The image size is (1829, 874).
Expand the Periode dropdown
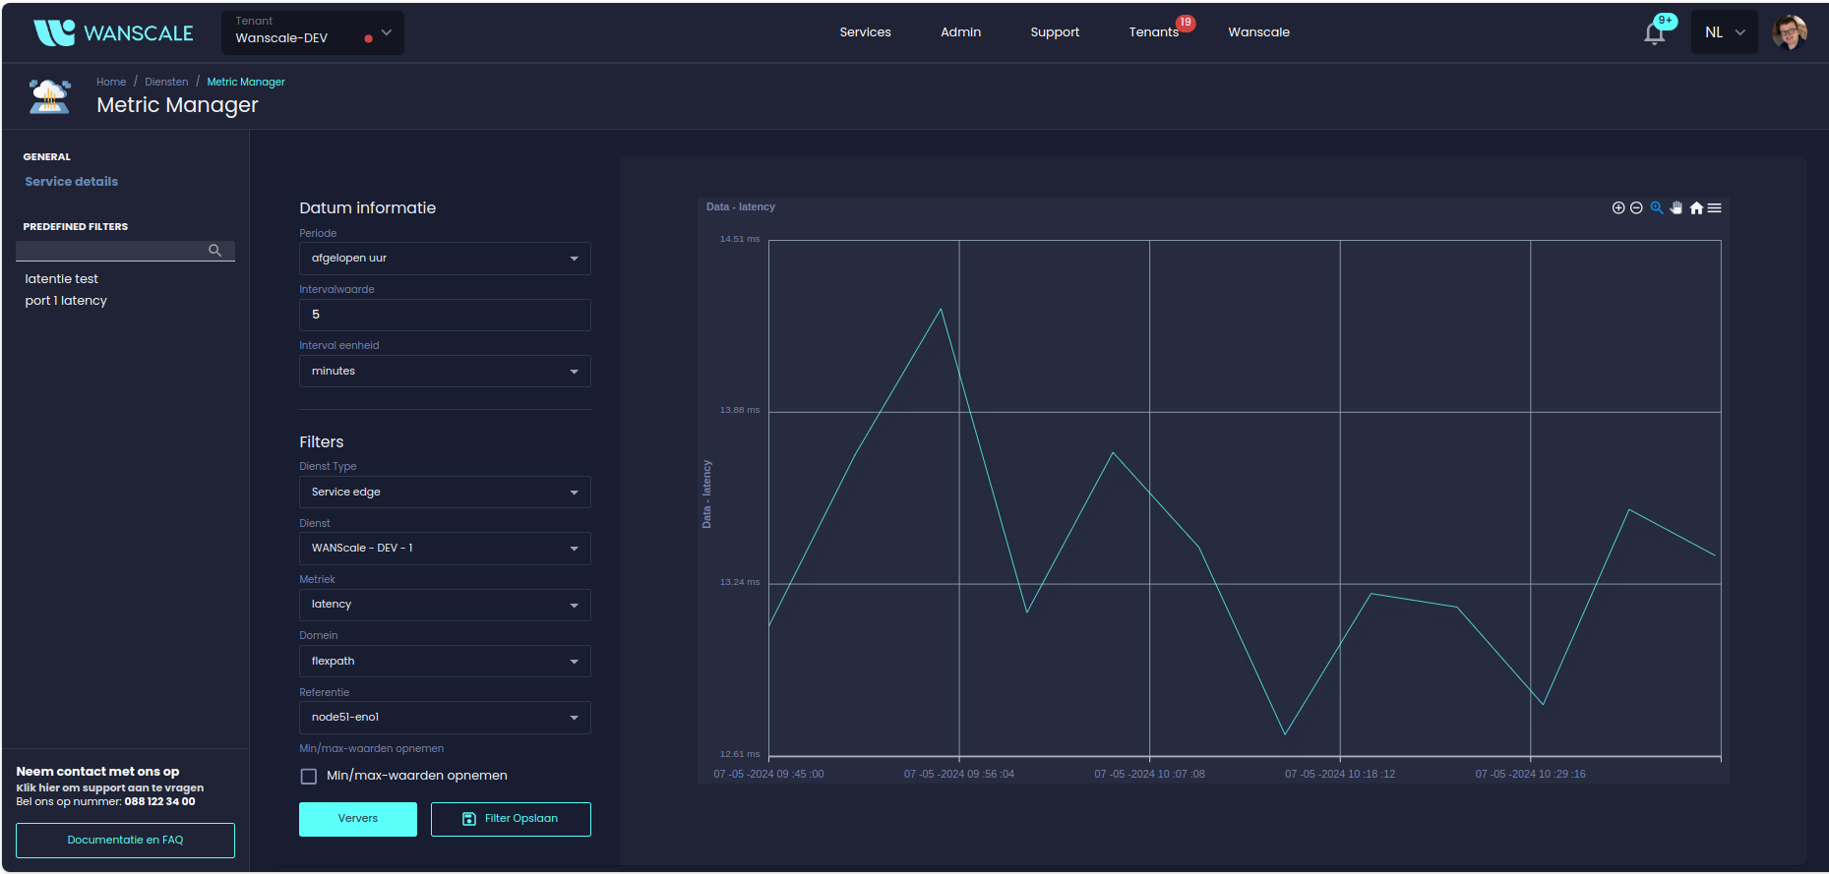(445, 259)
